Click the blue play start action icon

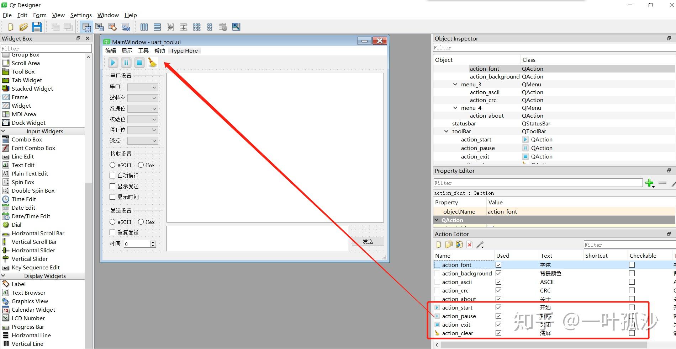(x=113, y=63)
